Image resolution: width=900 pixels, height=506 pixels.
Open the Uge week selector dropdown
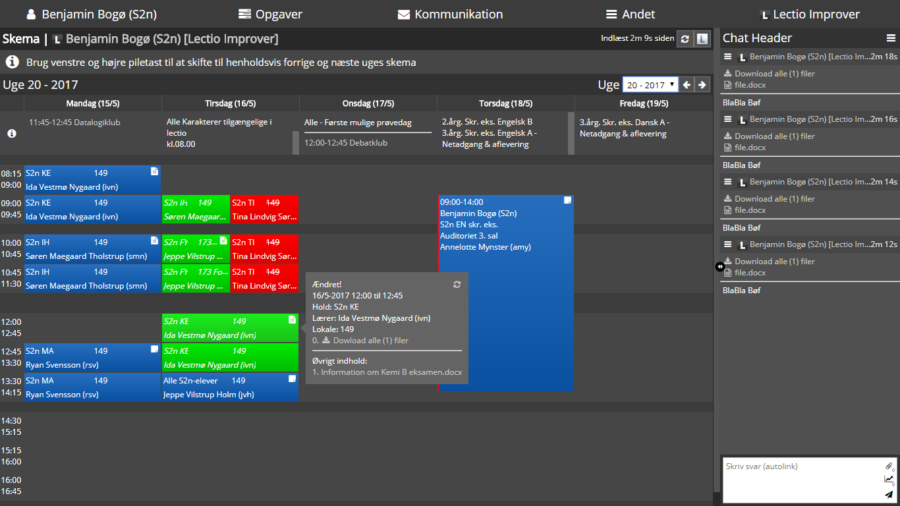pos(650,85)
